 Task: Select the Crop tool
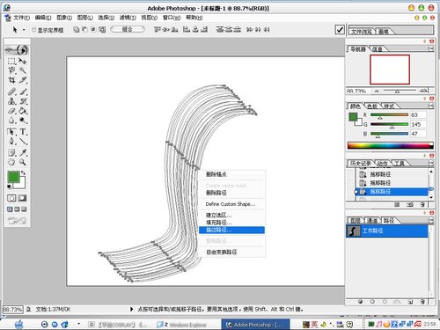(x=11, y=80)
